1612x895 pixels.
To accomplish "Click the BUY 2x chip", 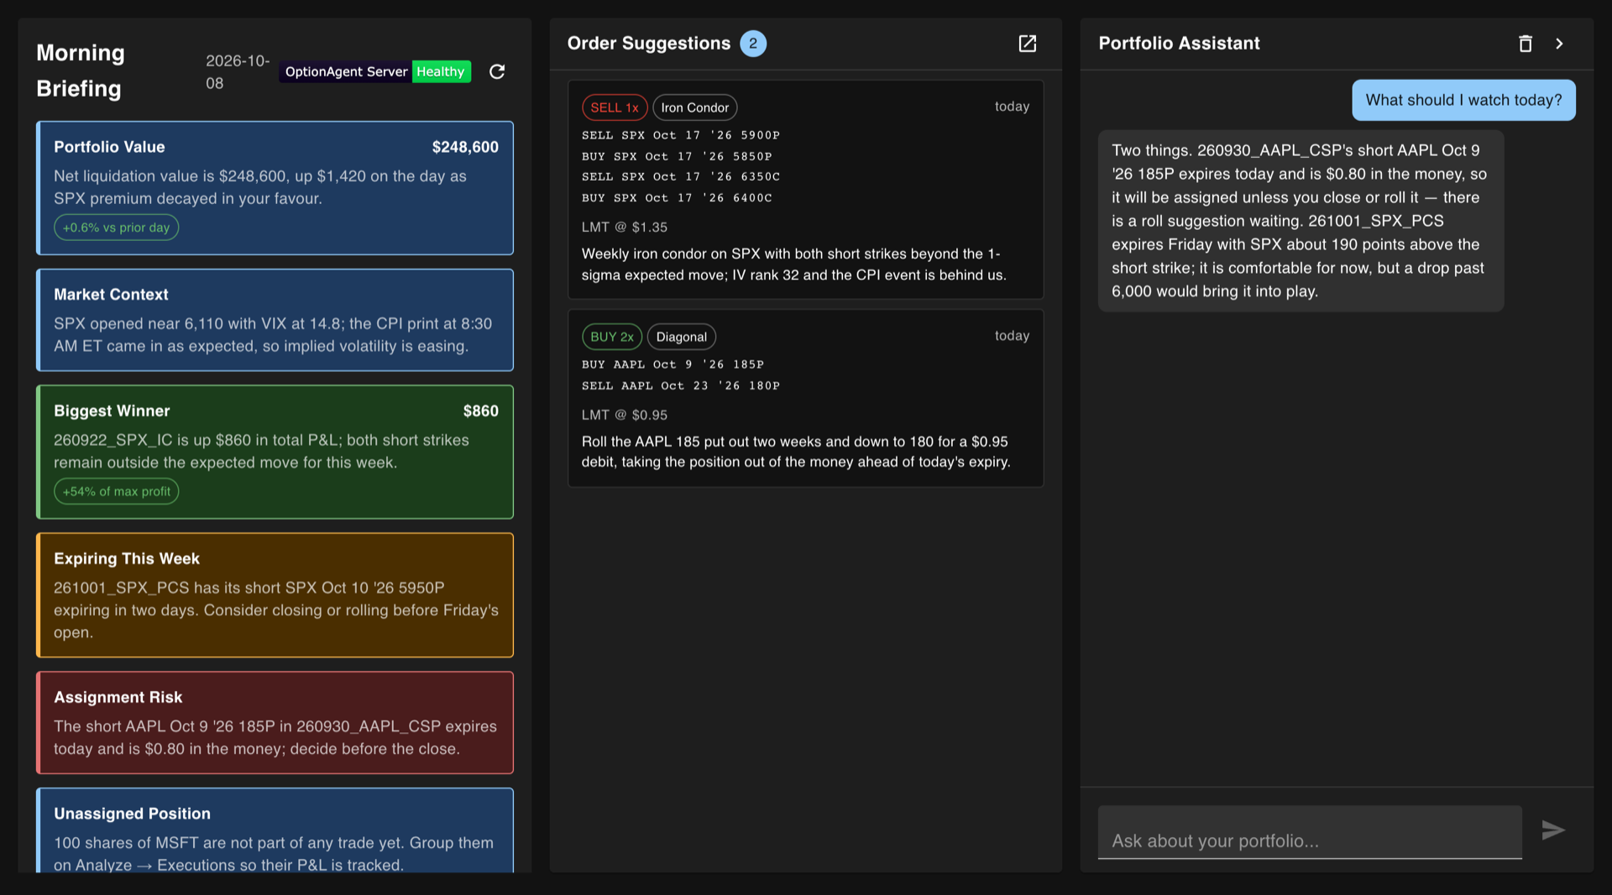I will point(612,337).
